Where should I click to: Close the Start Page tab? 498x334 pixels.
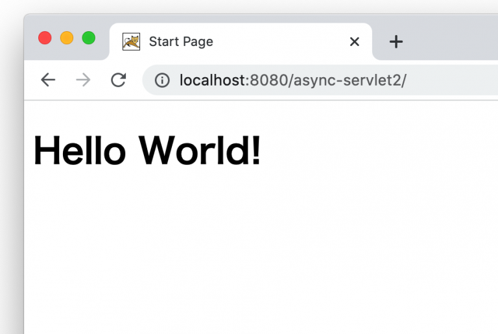pos(354,42)
